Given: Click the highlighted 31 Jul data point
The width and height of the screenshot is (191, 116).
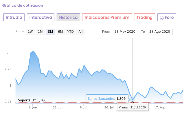Looking at the screenshot, I should [133, 99].
